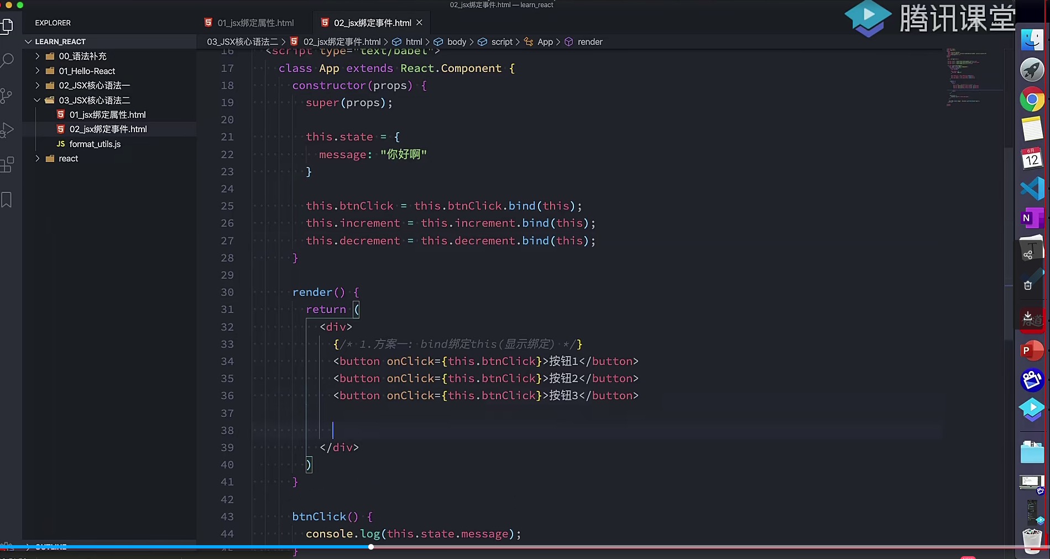Viewport: 1050px width, 559px height.
Task: Select 02_jsx绑定事件.html in the file tree
Action: click(108, 129)
